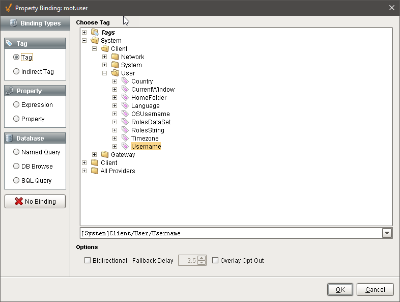Screen dimensions: 400x302
Task: Click the tag icon beside CurrentWindow
Action: [125, 89]
